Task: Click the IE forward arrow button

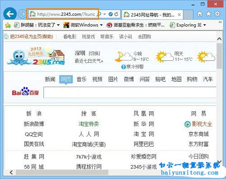Action: (x=22, y=14)
